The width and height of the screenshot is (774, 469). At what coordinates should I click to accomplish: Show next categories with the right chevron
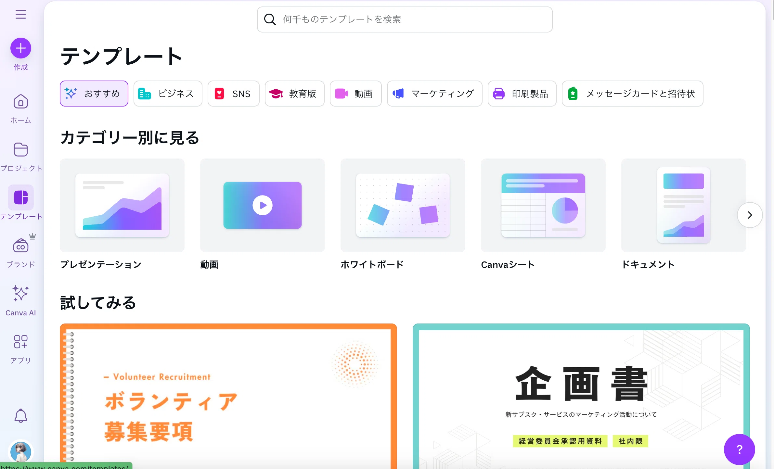click(x=750, y=215)
